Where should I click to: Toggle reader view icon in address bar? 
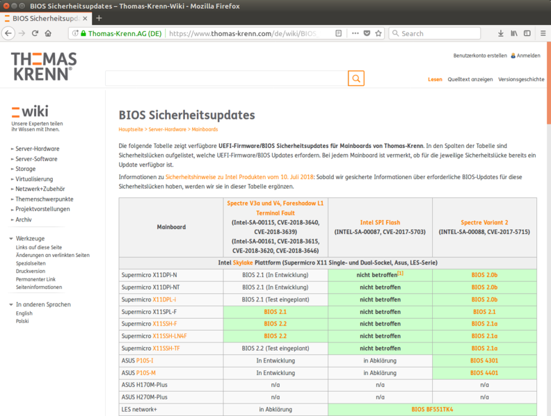[x=338, y=33]
